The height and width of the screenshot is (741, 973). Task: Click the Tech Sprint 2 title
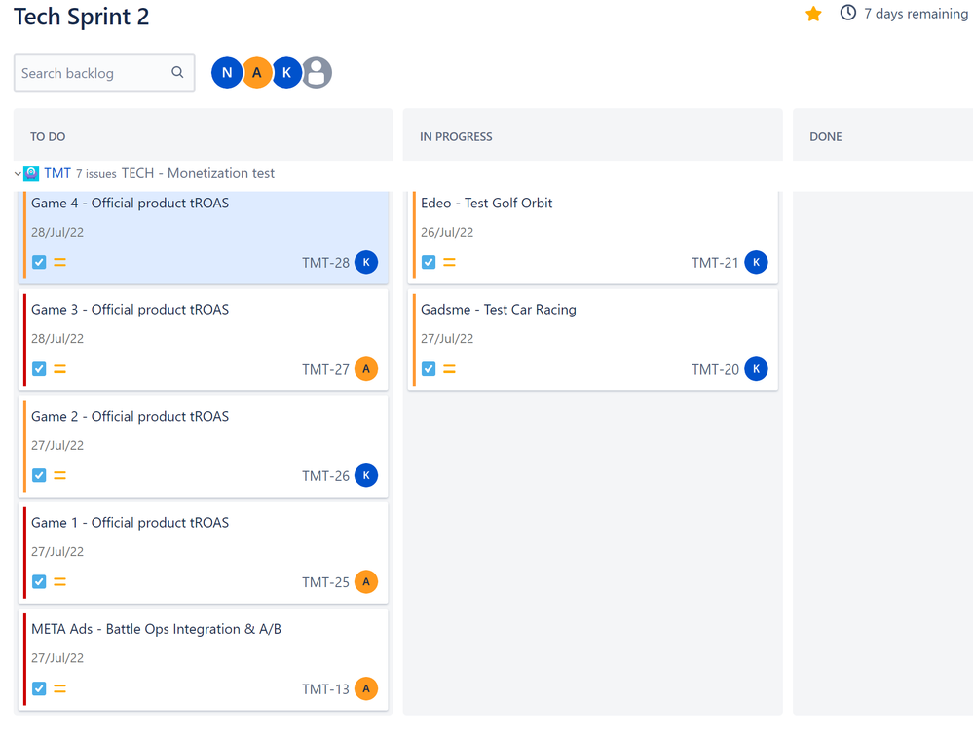81,17
